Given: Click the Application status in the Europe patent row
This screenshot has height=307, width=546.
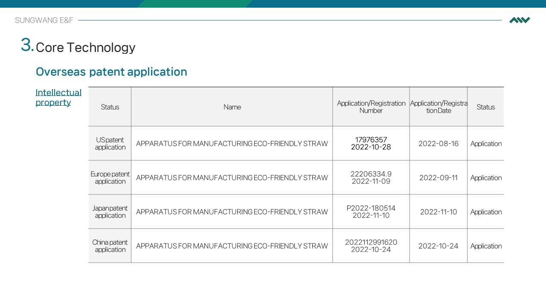Looking at the screenshot, I should pos(486,178).
